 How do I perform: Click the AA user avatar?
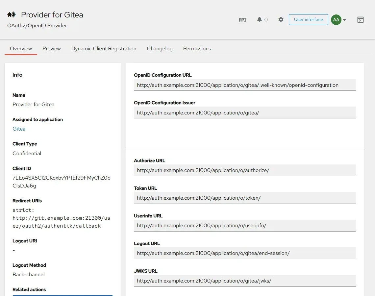(x=336, y=20)
